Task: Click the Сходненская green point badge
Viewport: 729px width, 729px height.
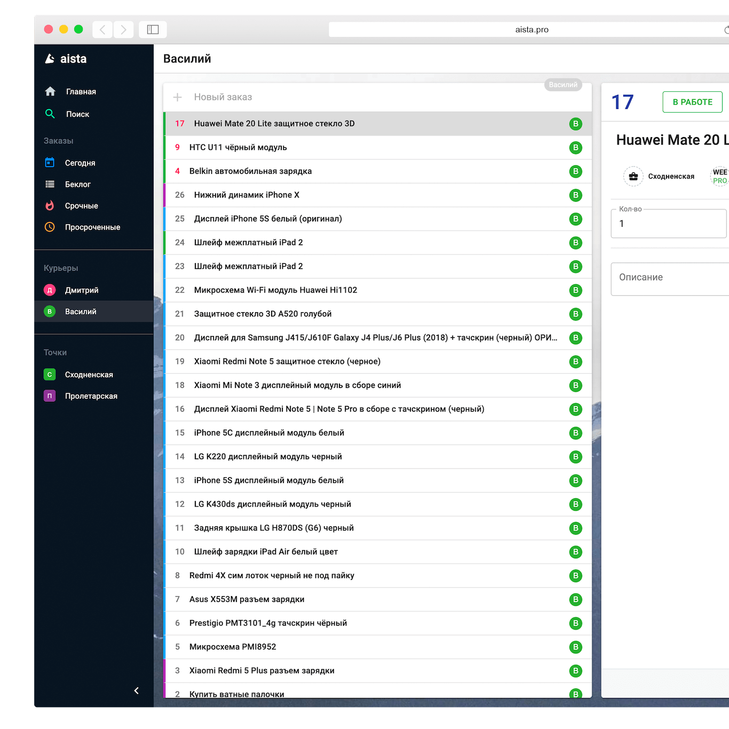Action: pyautogui.click(x=50, y=375)
